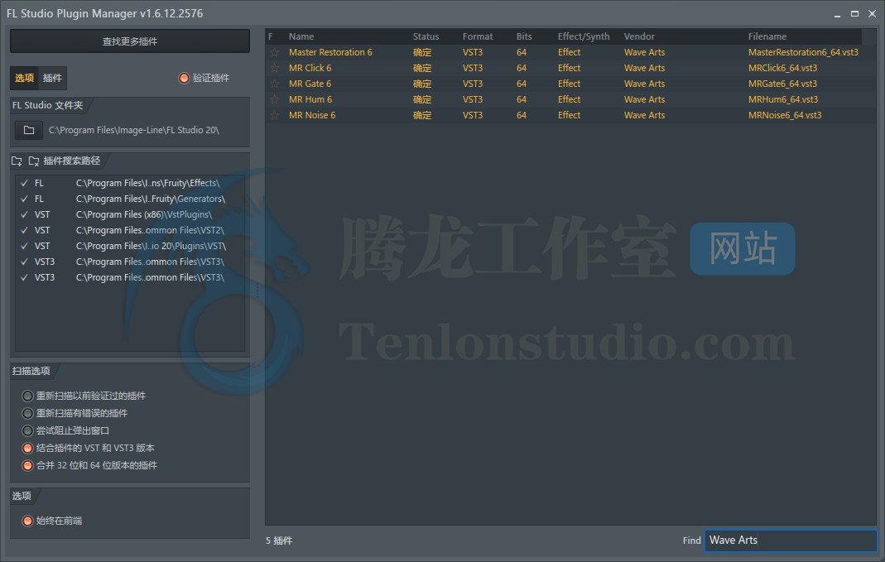Toggle always on top (始终在前端) option

coord(27,521)
